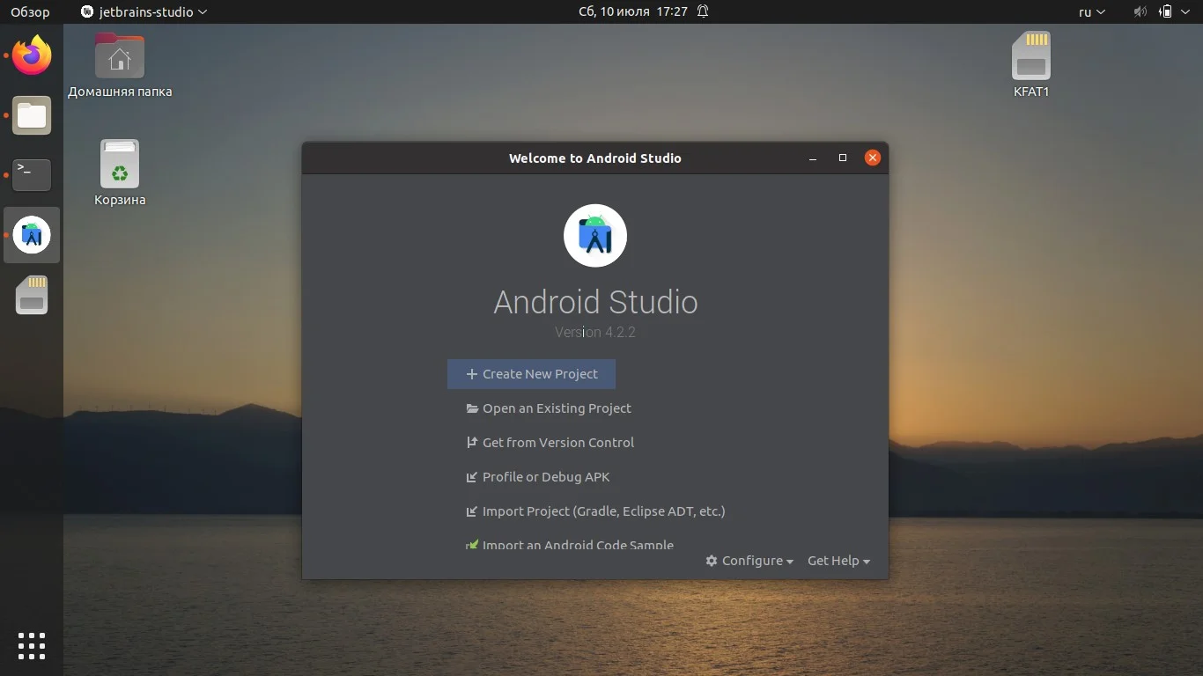
Task: Open Firefox from the dock
Action: click(32, 55)
